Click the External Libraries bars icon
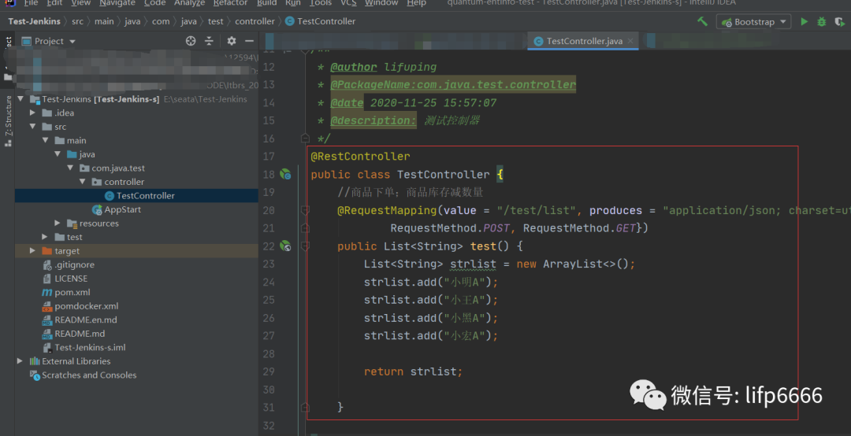Viewport: 851px width, 436px height. (x=35, y=361)
